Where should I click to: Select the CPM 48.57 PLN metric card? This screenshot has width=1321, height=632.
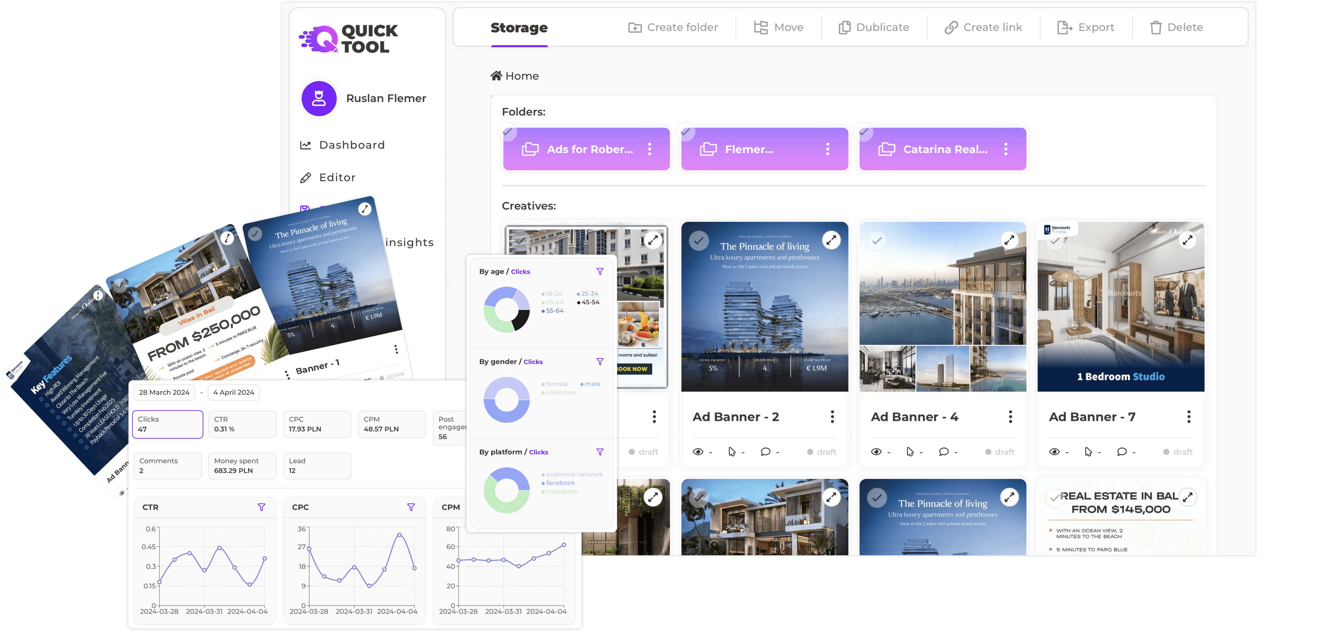tap(392, 424)
